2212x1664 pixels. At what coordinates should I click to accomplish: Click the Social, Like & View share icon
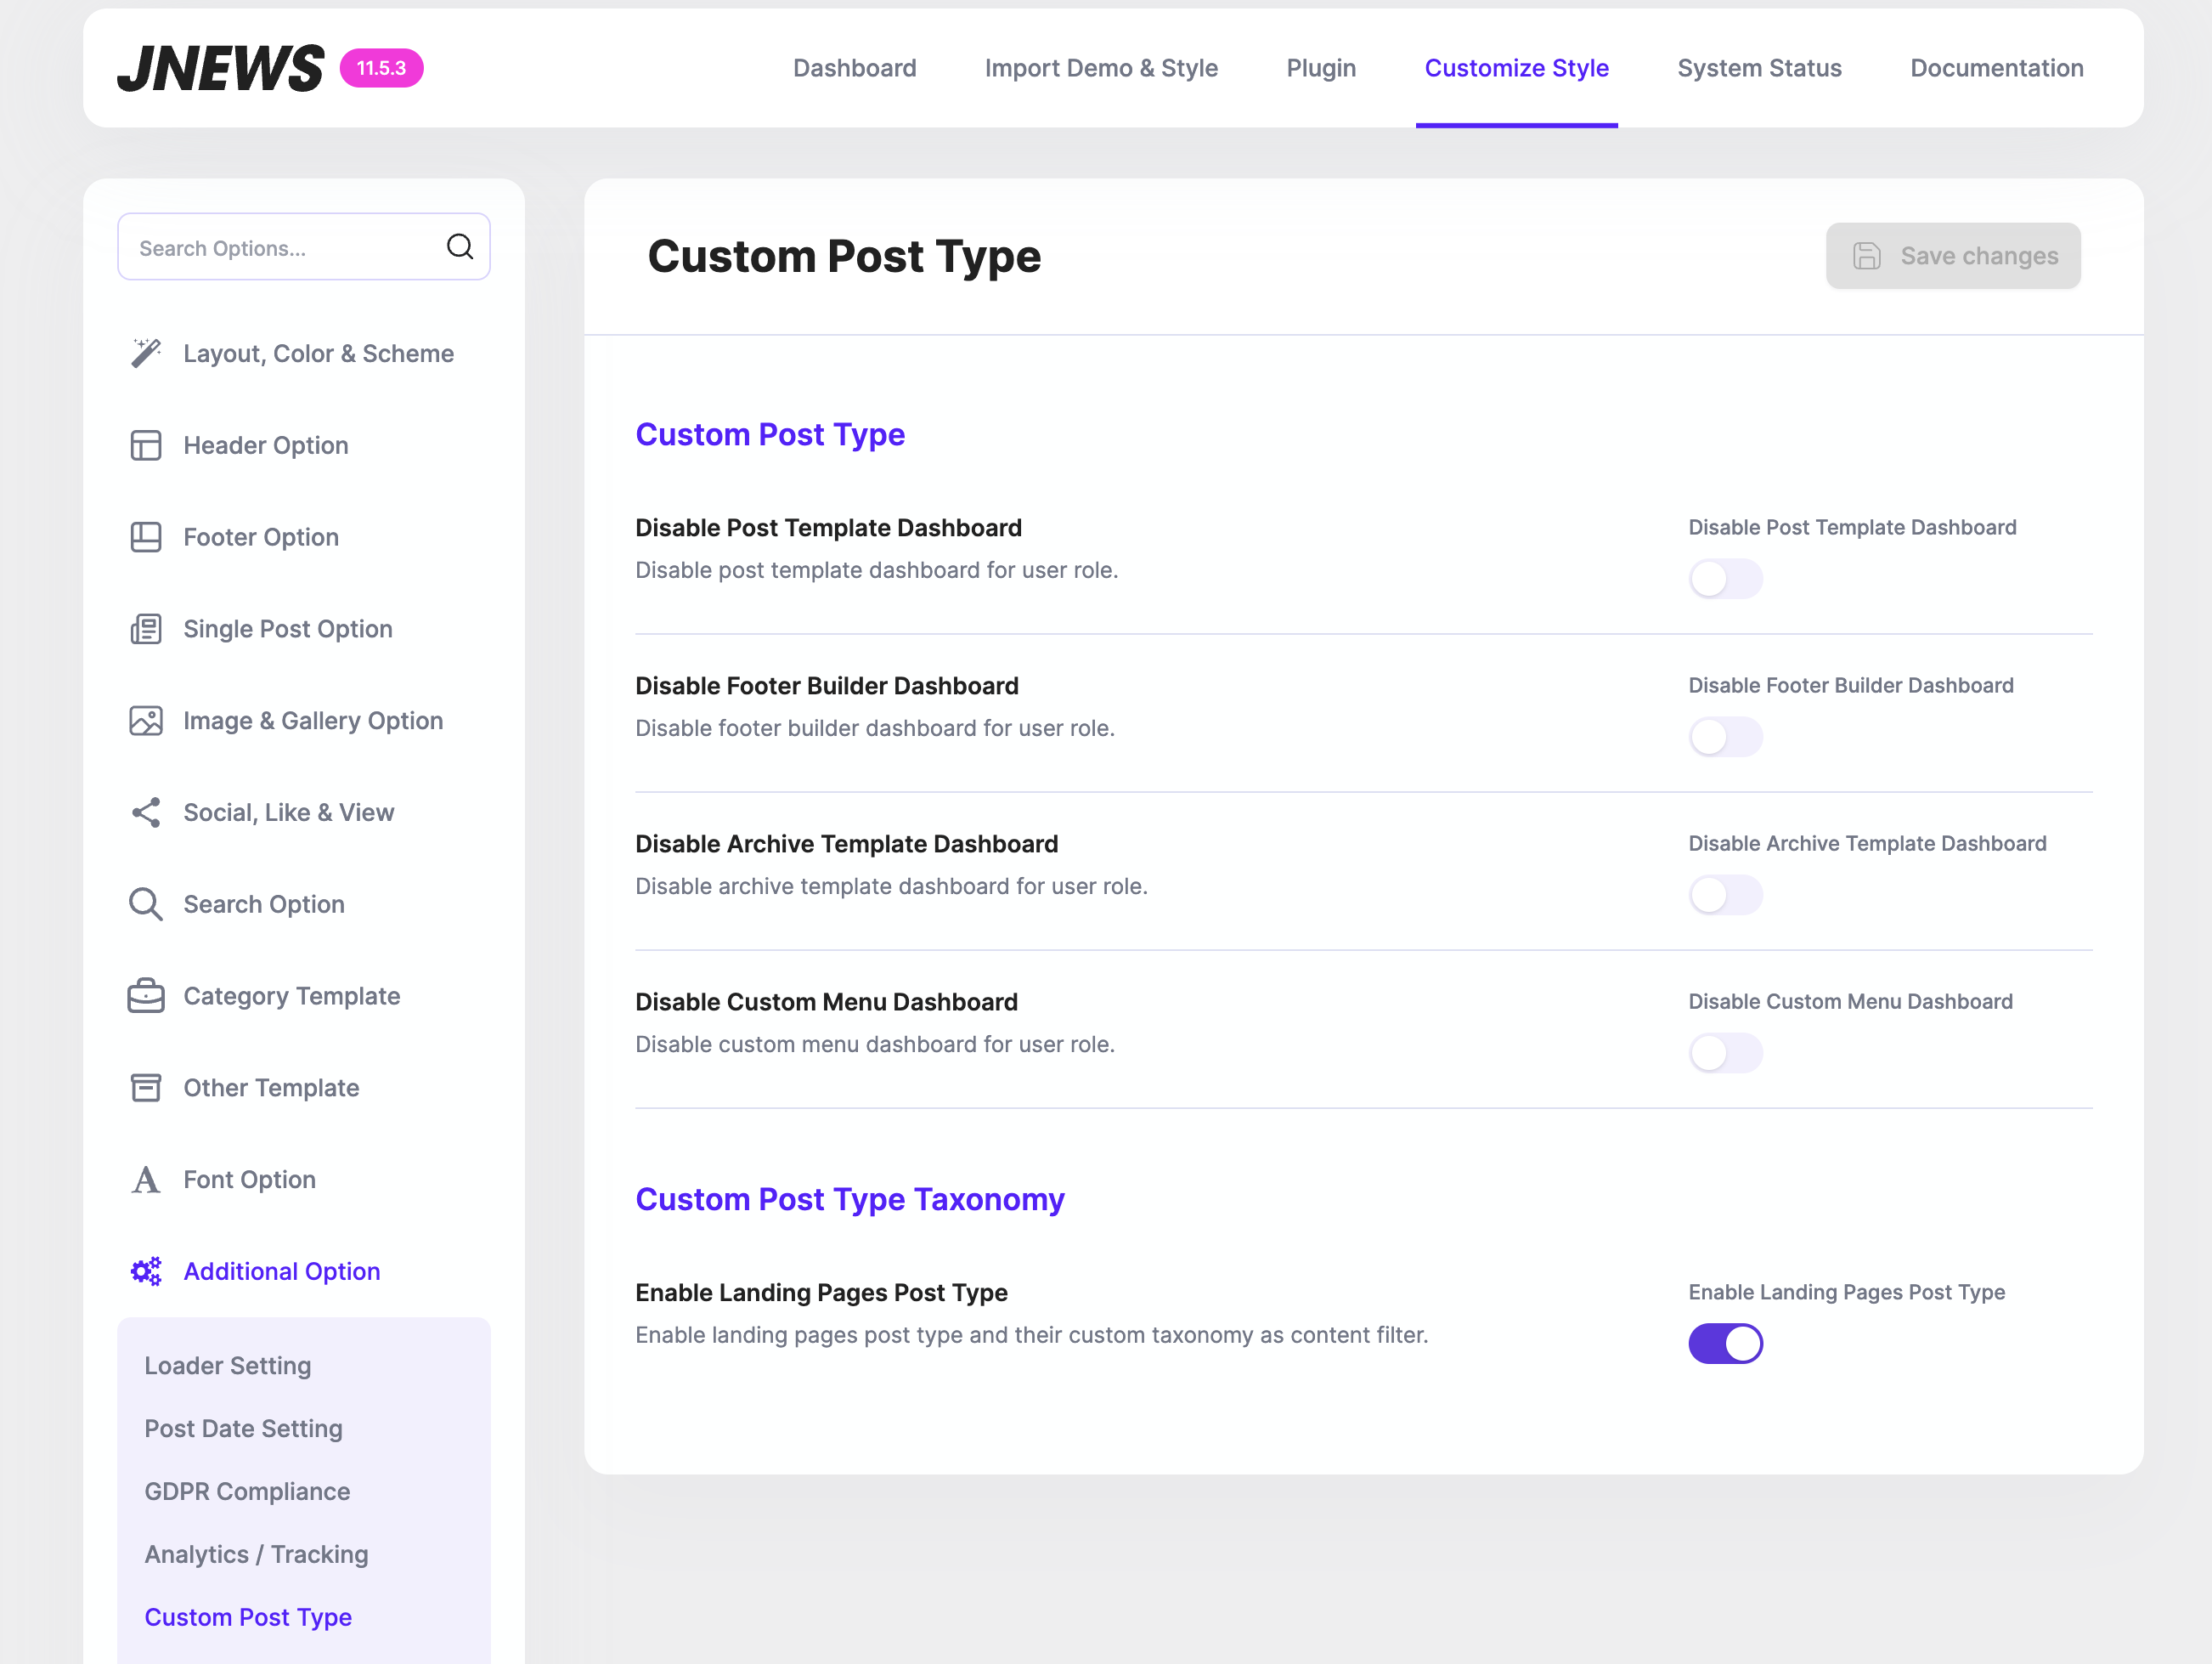point(146,812)
